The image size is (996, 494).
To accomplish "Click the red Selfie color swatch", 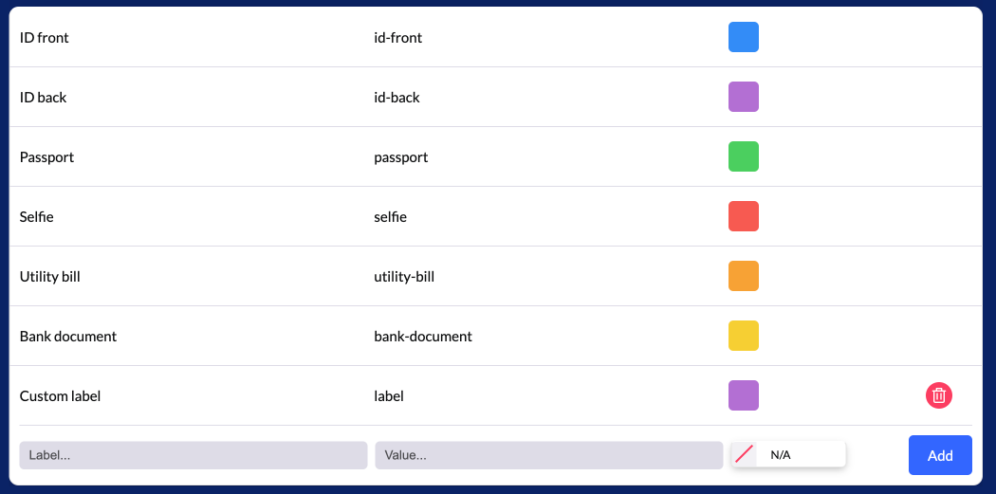I will (x=743, y=216).
